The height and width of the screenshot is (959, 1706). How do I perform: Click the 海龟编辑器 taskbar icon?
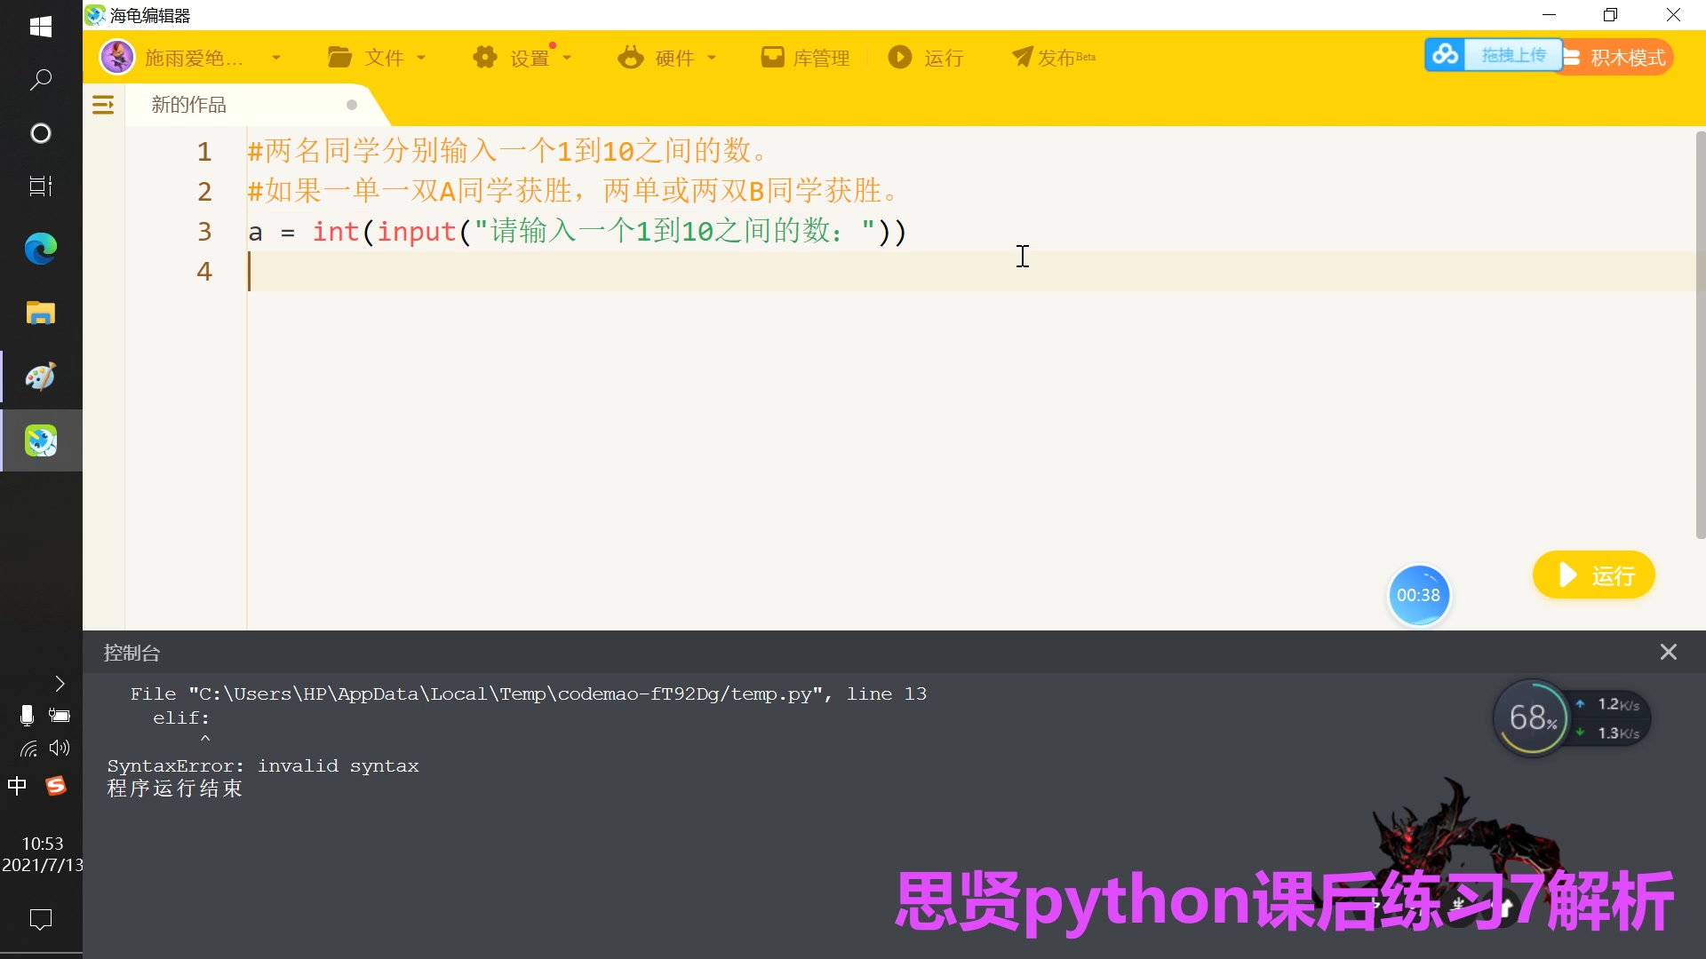(x=41, y=440)
